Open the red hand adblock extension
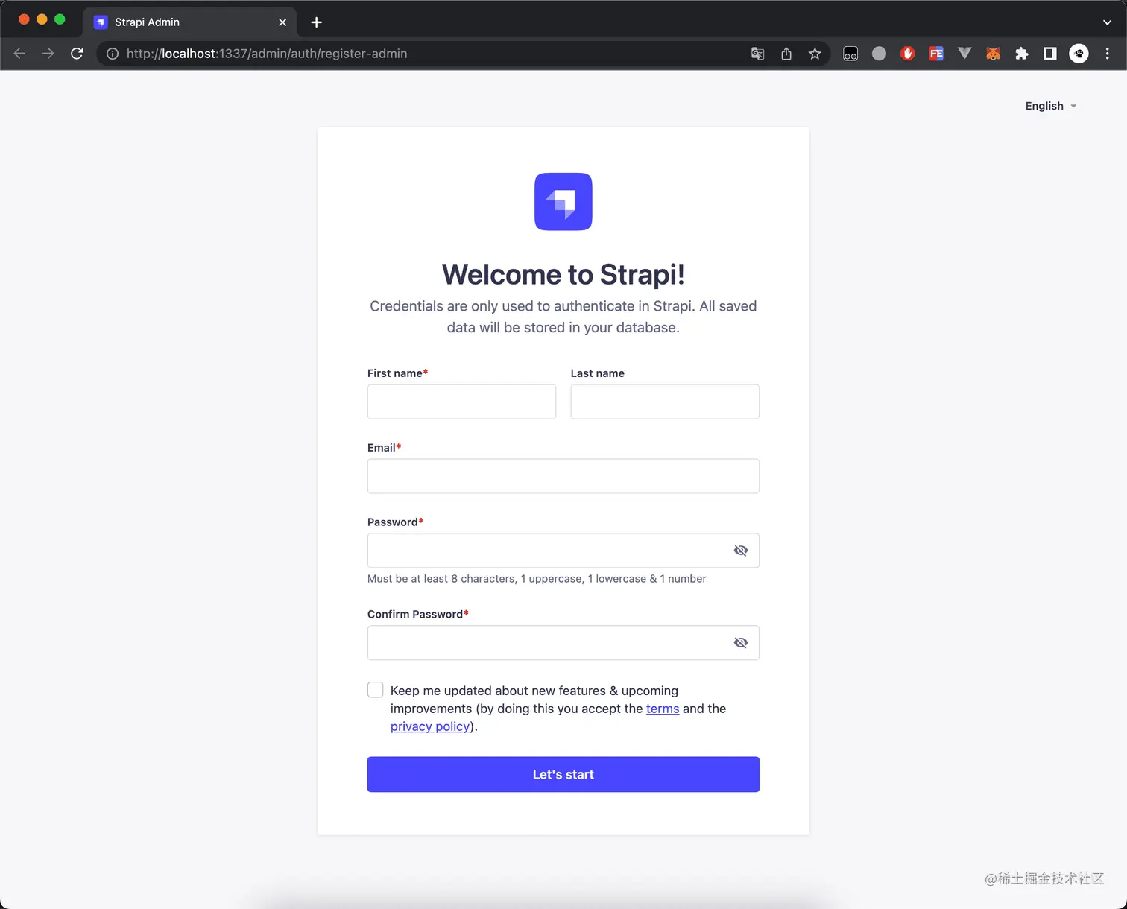Viewport: 1127px width, 909px height. tap(908, 54)
